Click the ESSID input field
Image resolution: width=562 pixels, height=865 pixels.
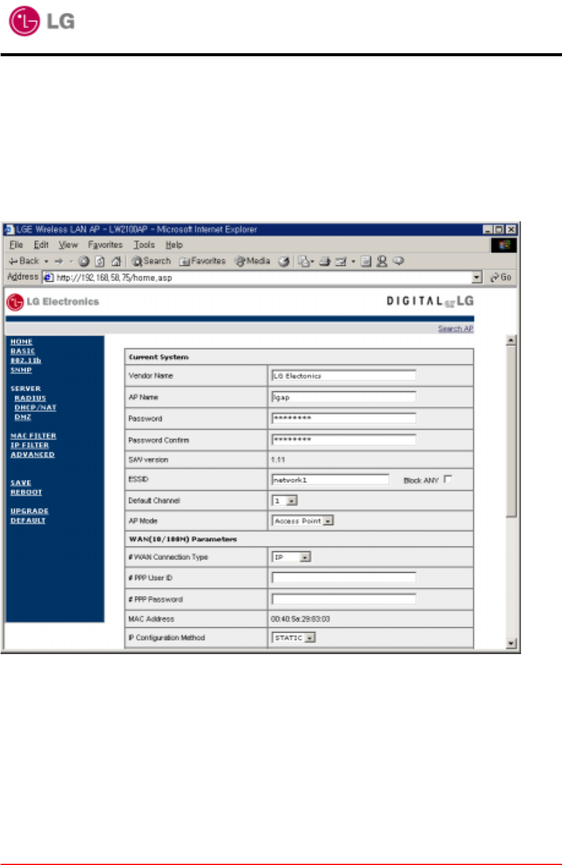coord(330,480)
